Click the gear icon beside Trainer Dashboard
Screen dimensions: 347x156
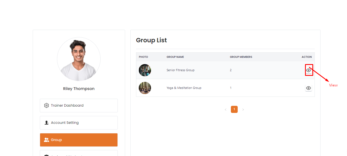(x=46, y=106)
